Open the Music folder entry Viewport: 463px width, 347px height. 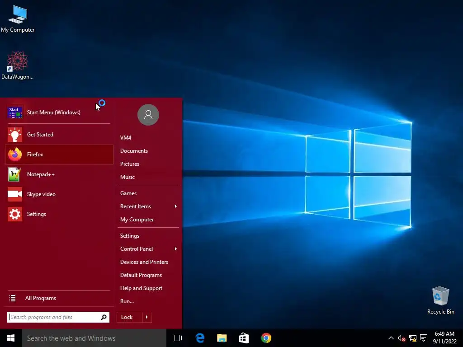[148, 177]
